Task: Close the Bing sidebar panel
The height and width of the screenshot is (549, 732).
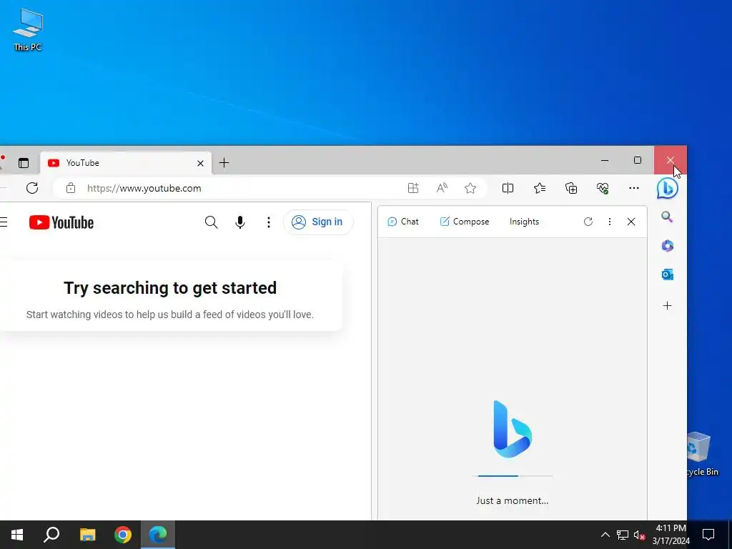Action: click(631, 222)
